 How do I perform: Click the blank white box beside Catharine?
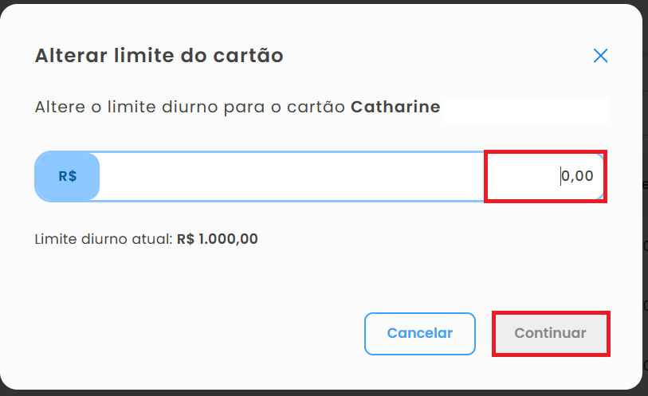(x=526, y=110)
